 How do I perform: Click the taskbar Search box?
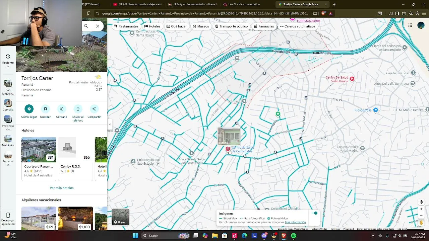pos(166,236)
